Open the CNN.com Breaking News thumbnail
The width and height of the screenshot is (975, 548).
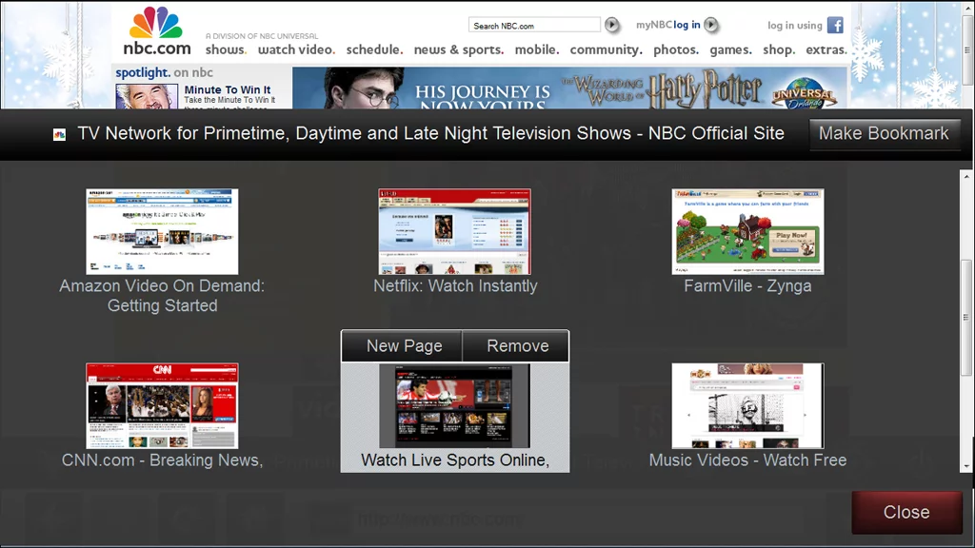(x=162, y=405)
